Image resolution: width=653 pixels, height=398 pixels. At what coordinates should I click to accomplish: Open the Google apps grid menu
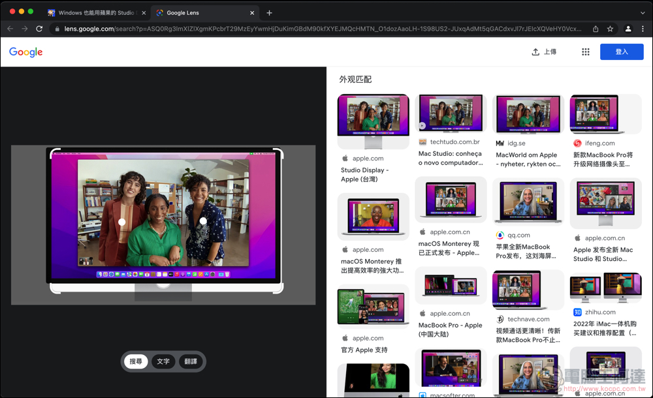(586, 52)
